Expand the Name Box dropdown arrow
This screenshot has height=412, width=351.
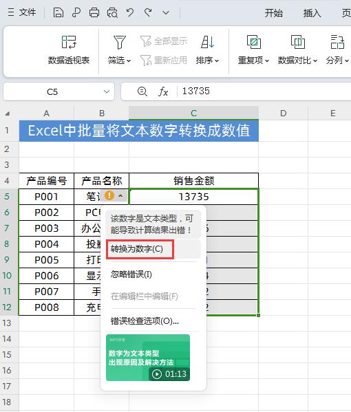[107, 91]
